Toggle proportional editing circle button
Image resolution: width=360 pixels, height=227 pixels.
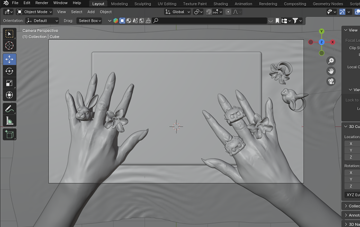[x=228, y=12]
